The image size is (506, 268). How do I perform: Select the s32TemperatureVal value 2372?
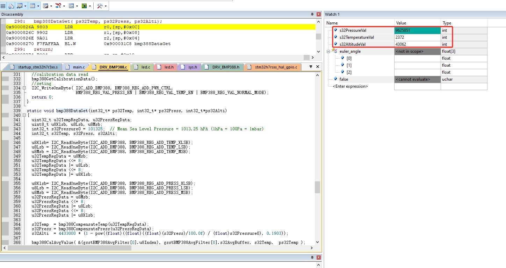click(418, 37)
